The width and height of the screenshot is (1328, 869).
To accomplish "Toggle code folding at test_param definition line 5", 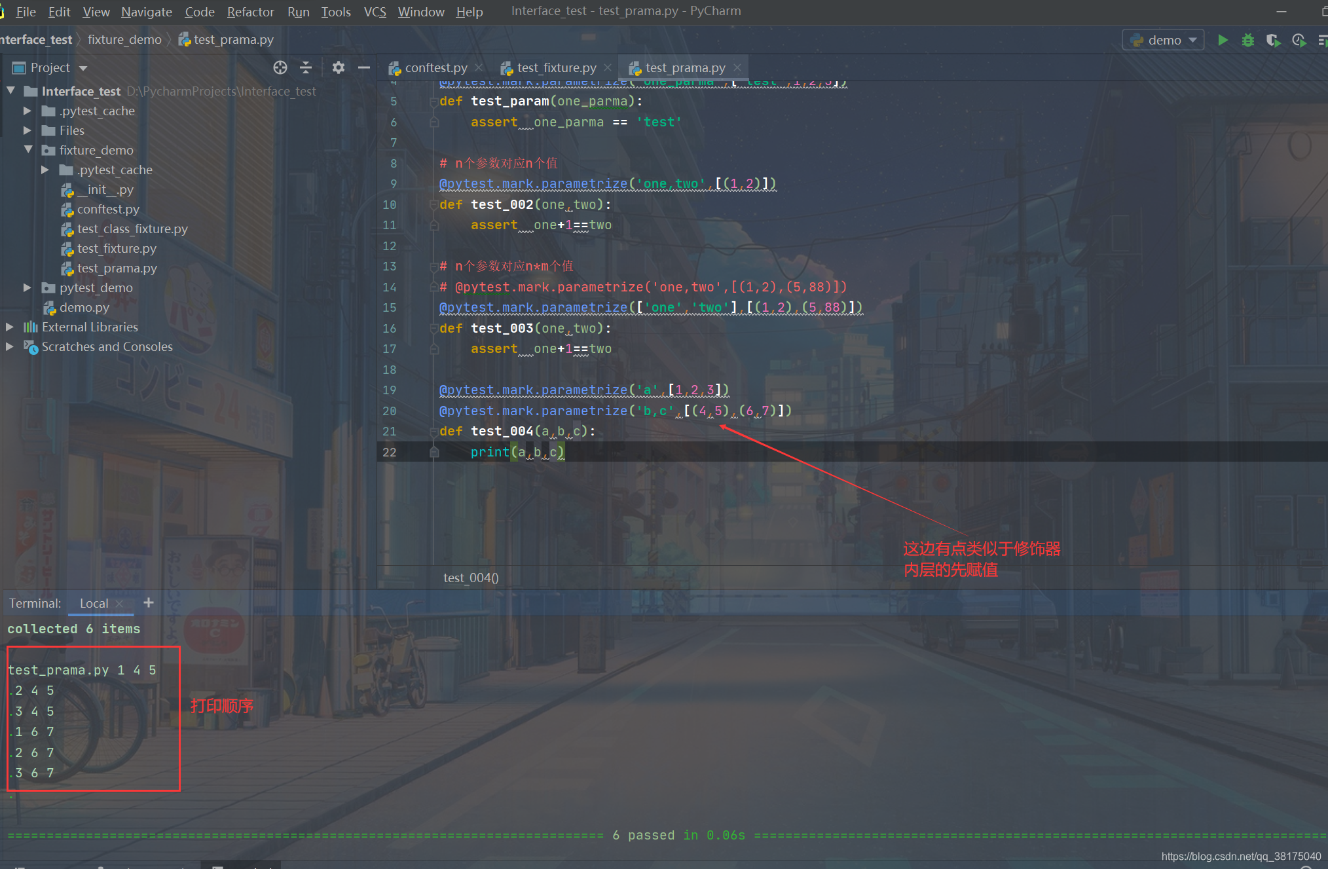I will [x=433, y=102].
